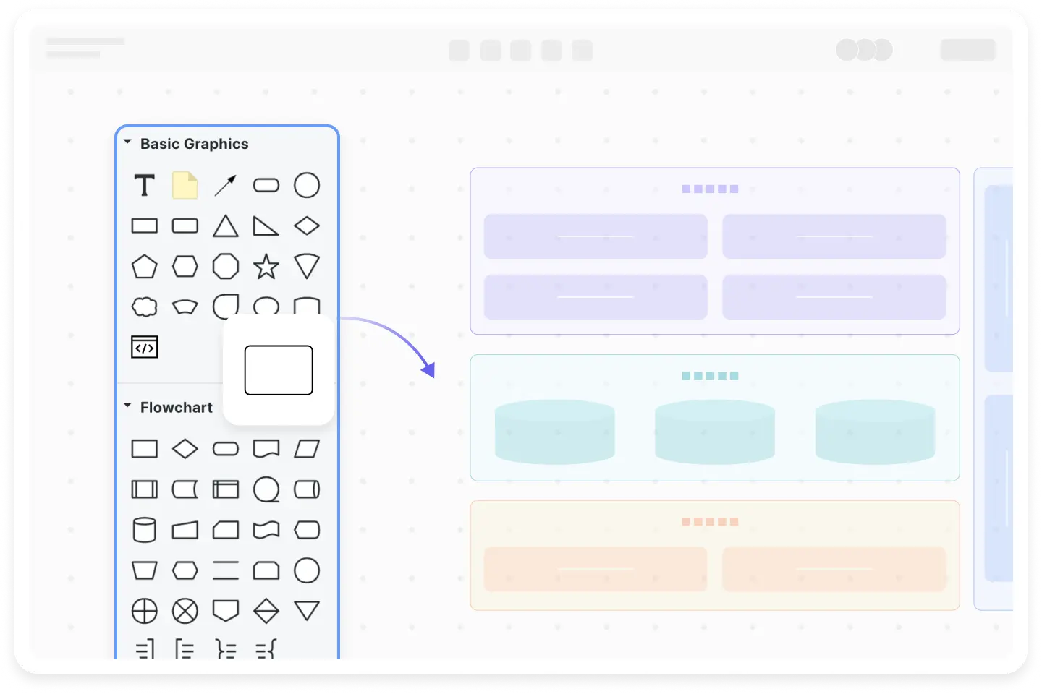Screen dimensions: 1042x694
Task: Click the top-left purple block on canvas
Action: (x=596, y=236)
